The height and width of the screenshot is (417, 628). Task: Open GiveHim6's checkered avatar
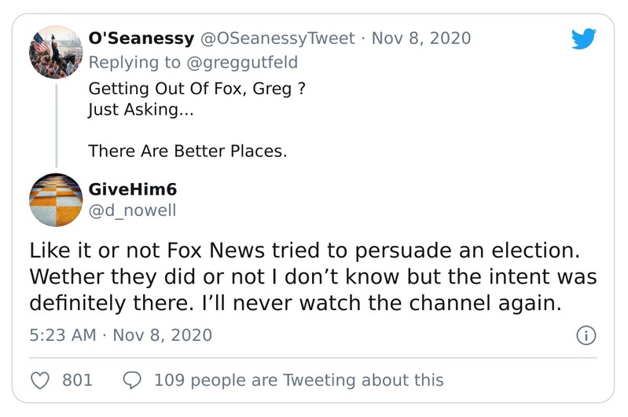pyautogui.click(x=57, y=199)
